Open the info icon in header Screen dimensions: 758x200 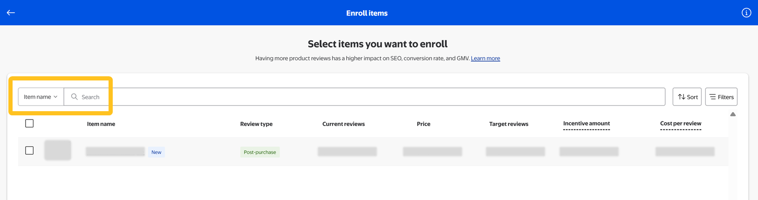coord(746,13)
